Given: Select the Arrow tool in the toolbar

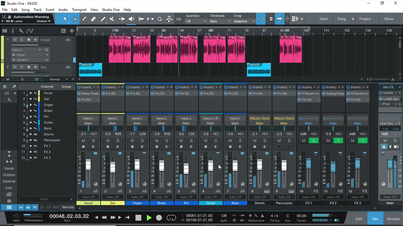Looking at the screenshot, I should [x=65, y=19].
